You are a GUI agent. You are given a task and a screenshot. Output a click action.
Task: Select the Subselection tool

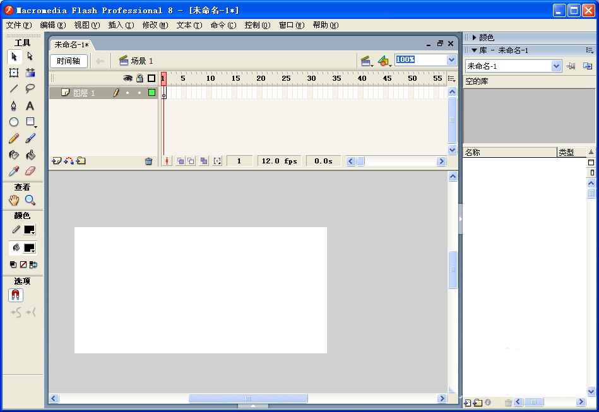pyautogui.click(x=30, y=57)
